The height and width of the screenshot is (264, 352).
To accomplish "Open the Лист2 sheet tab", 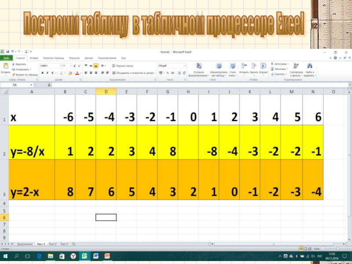I will pos(52,243).
